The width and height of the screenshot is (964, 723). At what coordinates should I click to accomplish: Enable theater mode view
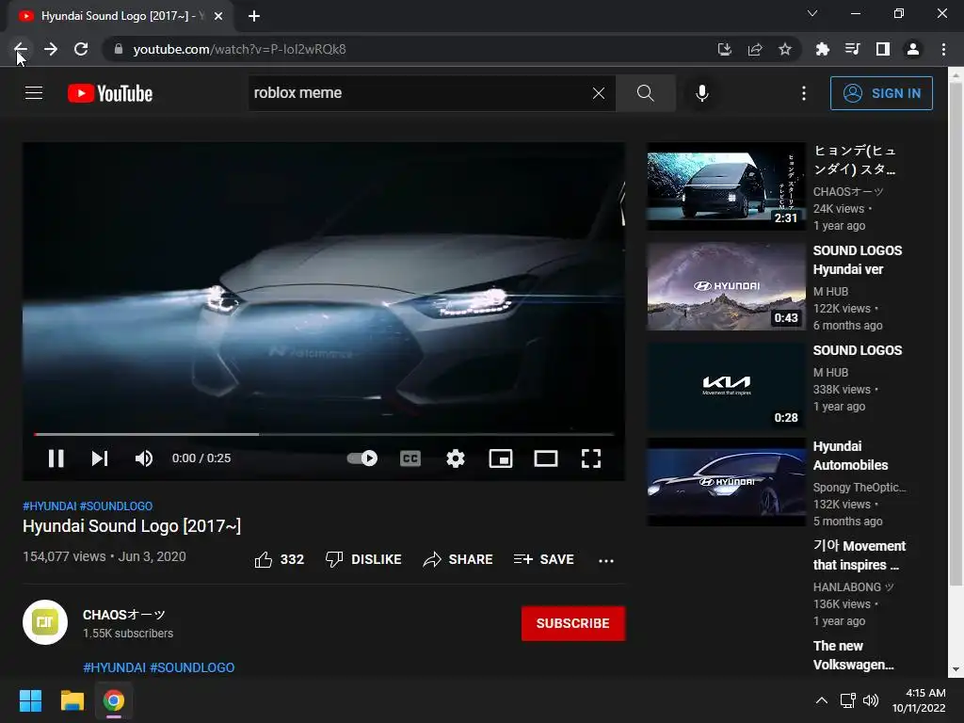546,458
